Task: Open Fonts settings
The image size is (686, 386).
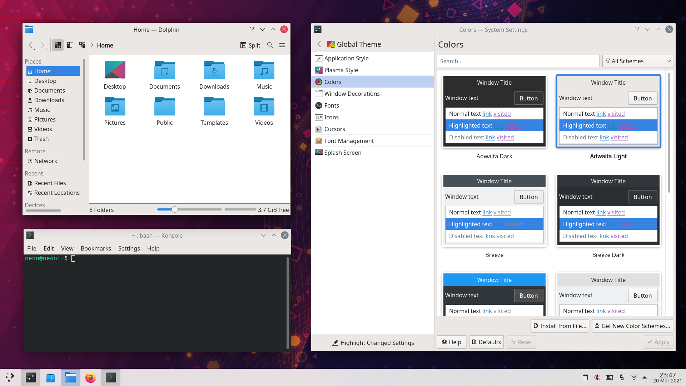Action: click(373, 105)
